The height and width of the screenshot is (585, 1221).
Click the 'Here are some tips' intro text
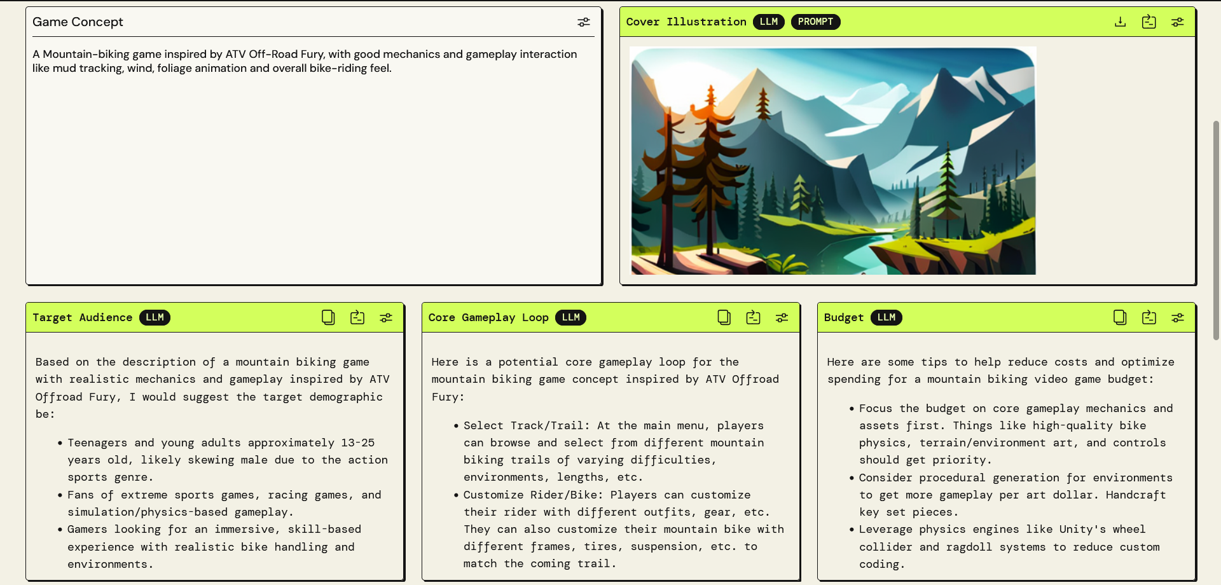pos(1001,370)
